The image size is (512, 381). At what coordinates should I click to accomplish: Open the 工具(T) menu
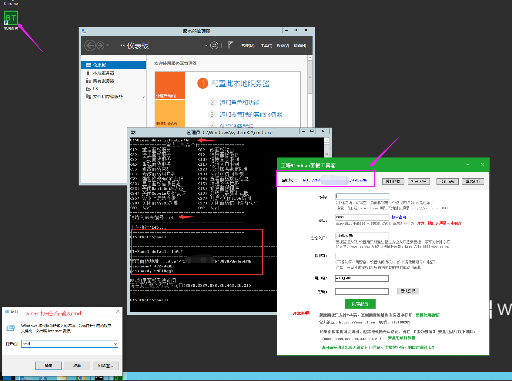tap(266, 46)
